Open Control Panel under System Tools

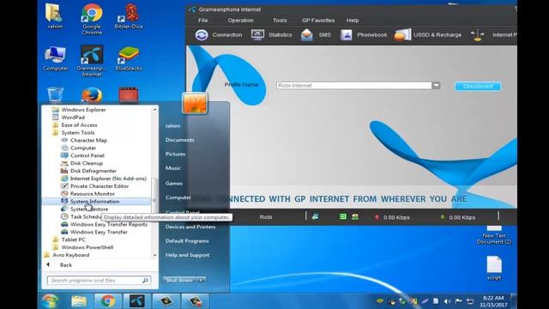[x=87, y=155]
